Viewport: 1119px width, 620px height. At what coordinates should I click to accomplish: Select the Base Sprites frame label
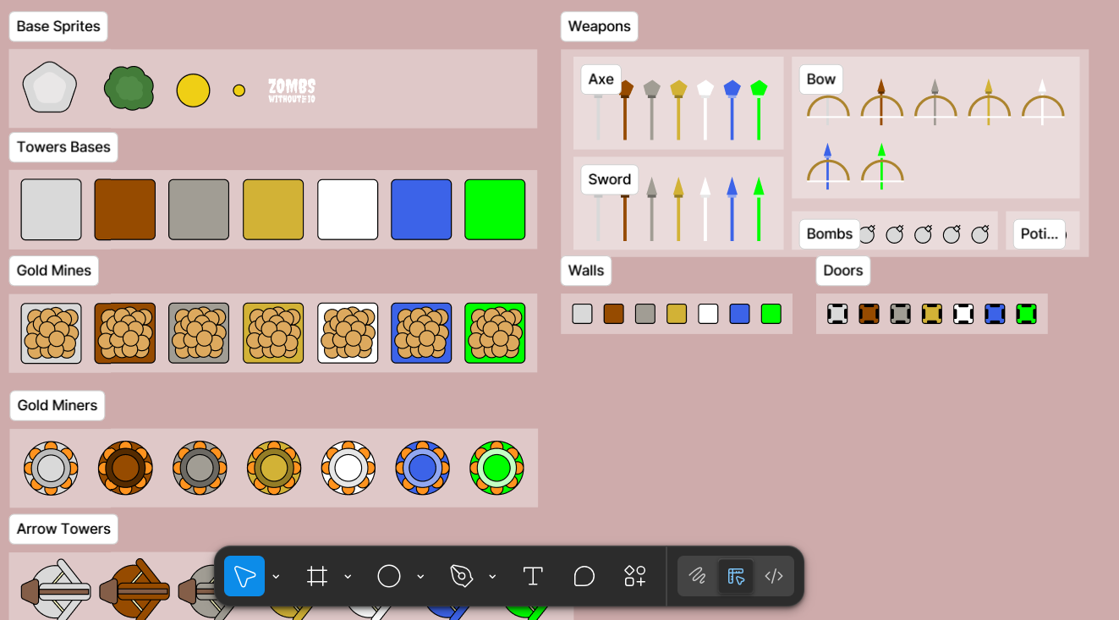tap(58, 26)
